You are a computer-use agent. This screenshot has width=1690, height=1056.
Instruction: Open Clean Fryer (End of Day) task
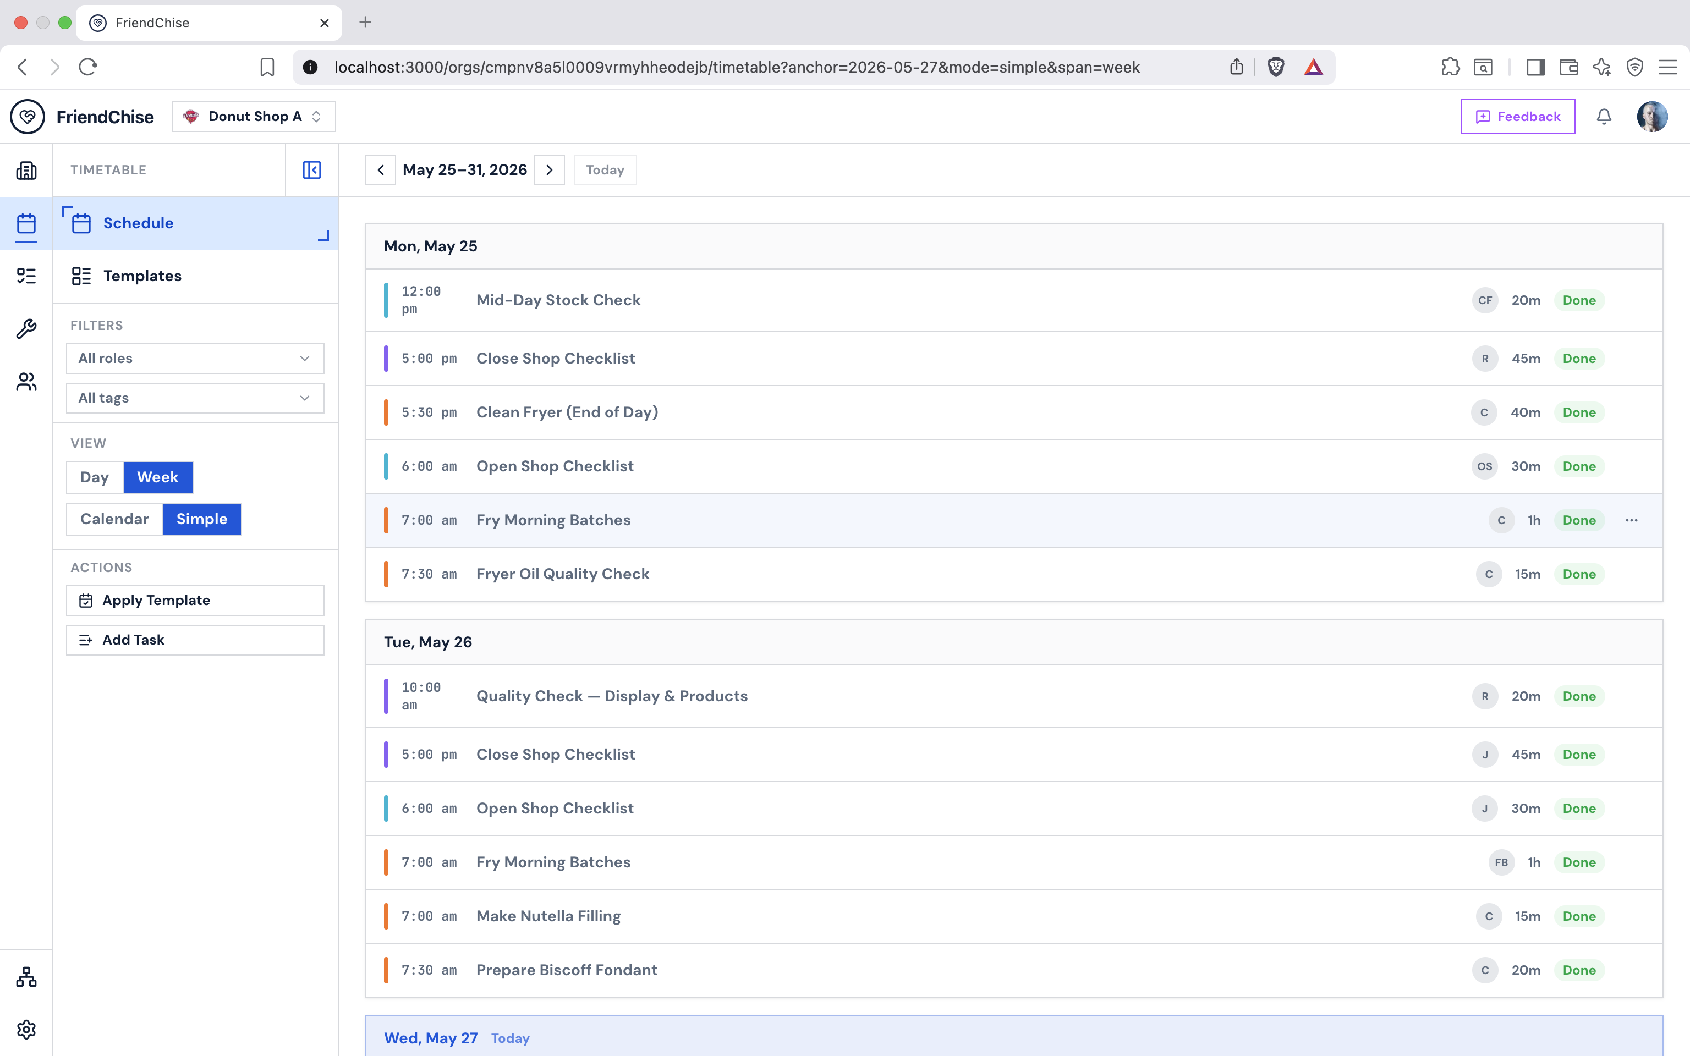(1014, 413)
